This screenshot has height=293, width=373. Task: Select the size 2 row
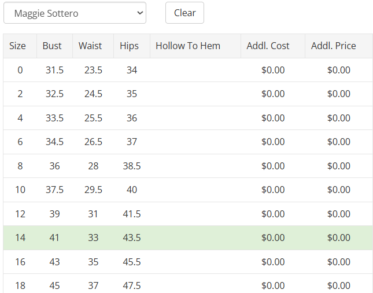coord(20,94)
